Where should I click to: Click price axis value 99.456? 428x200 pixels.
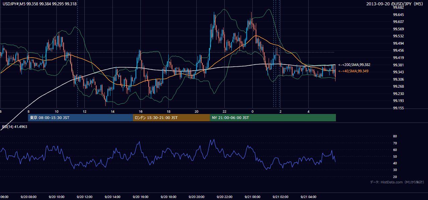[398, 50]
